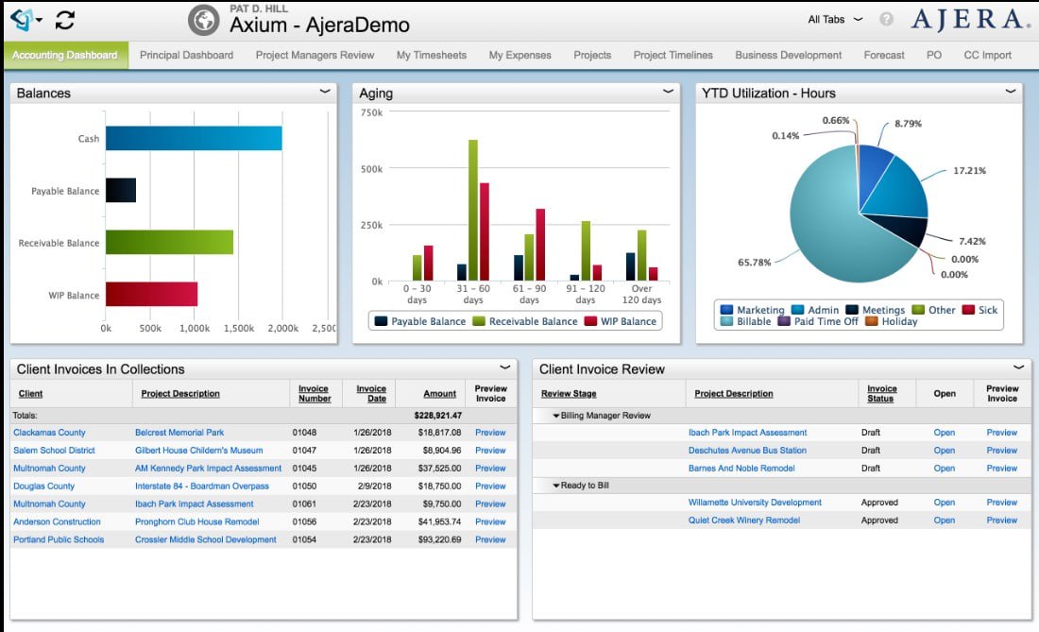Click Open for Quiet Creek Winery Remodel
Screen dimensions: 1039x632
945,521
